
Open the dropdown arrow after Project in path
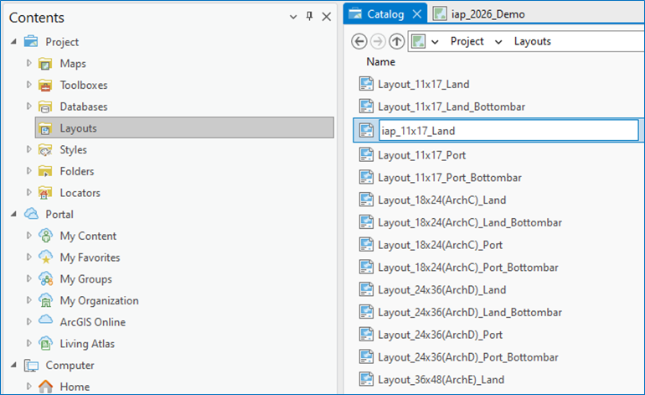(x=498, y=41)
